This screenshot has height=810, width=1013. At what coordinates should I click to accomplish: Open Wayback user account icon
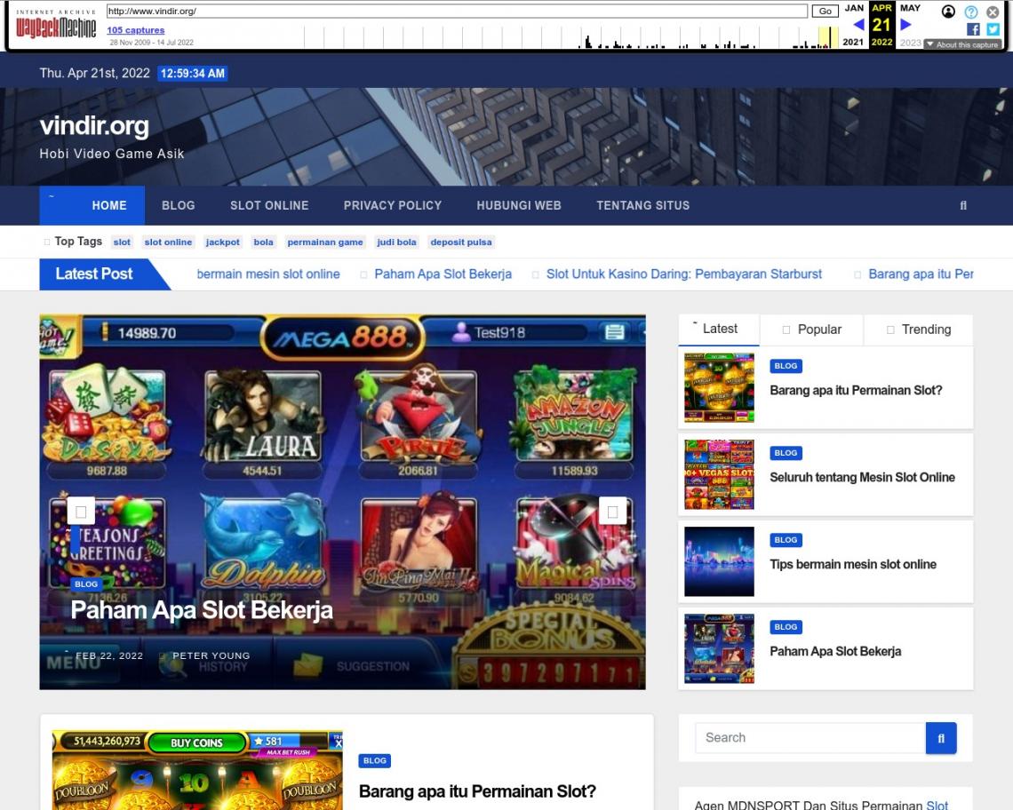point(948,12)
